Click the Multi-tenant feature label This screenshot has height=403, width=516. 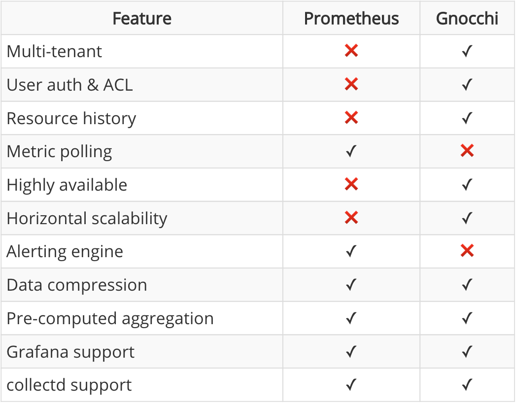54,51
